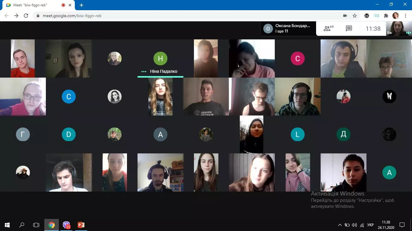Open the Windows notification center

point(402,225)
